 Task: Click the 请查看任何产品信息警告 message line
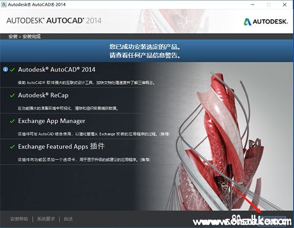[x=145, y=55]
